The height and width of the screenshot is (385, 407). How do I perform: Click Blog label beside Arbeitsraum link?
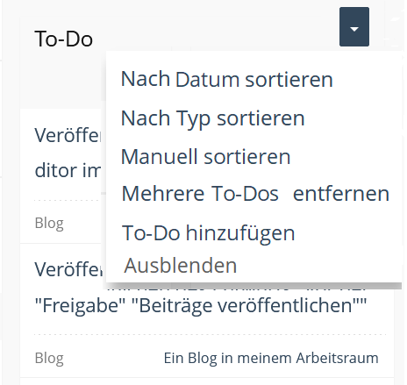49,358
